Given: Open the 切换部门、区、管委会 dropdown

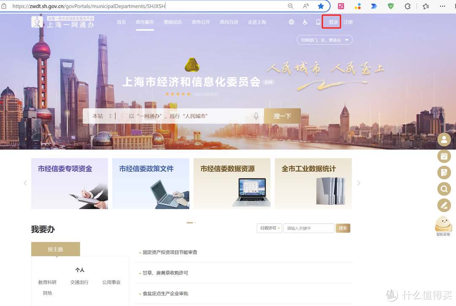Looking at the screenshot, I should (x=324, y=40).
